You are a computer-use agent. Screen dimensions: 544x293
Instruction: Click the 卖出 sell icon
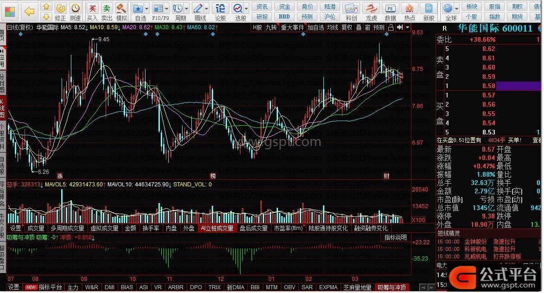coord(107,12)
